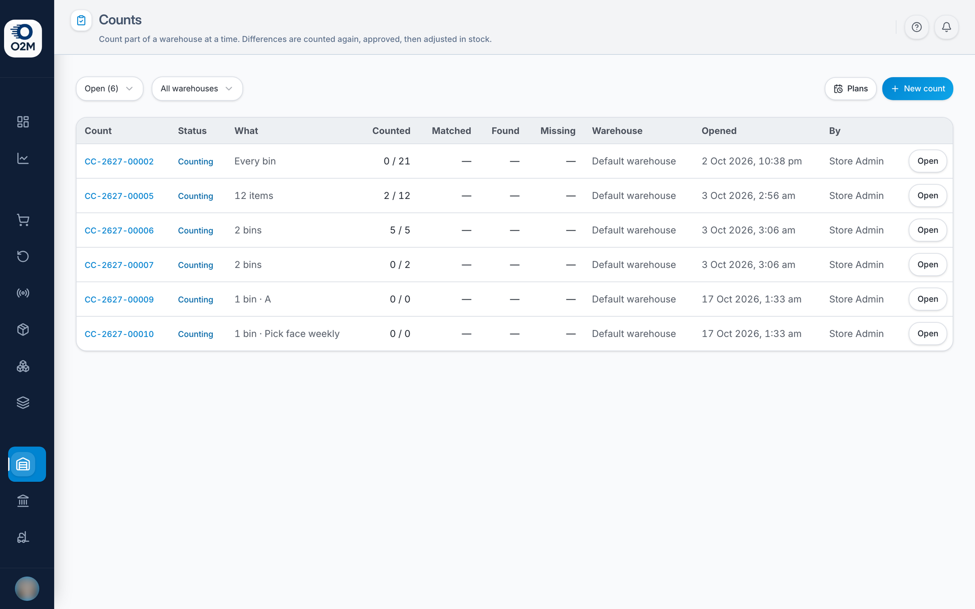Expand the All warehouses filter
Screen dimensions: 975x609
pos(197,89)
